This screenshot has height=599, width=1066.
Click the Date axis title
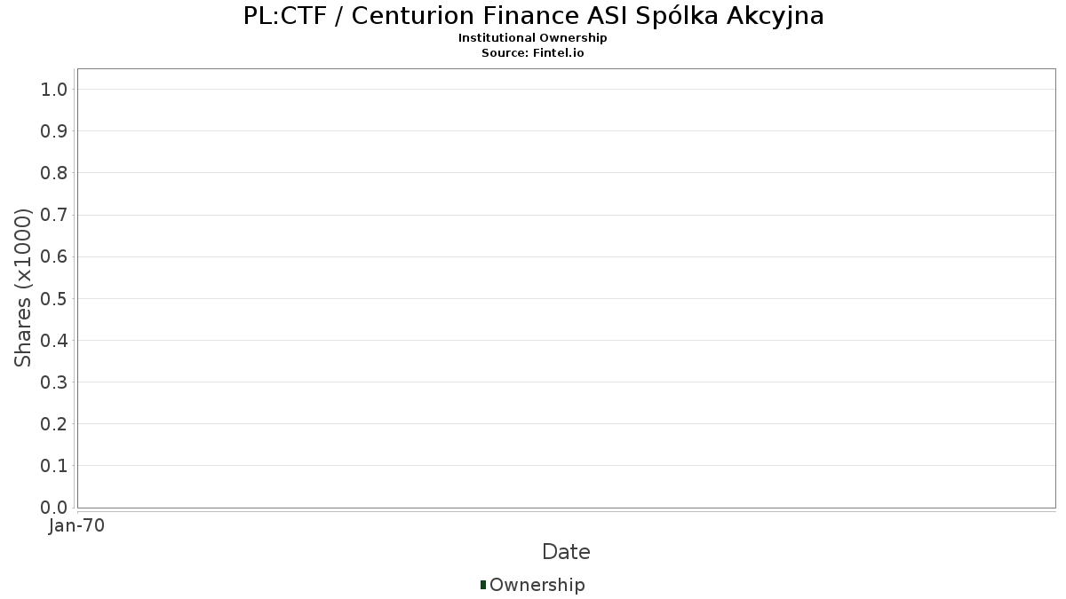click(566, 552)
